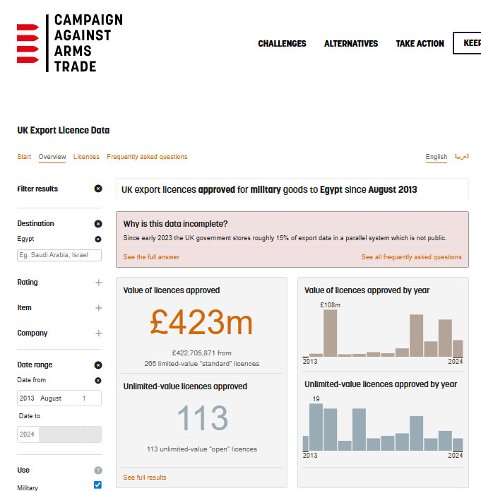Uncheck the Military use checkbox
Viewport: 481px width, 491px height.
point(97,485)
